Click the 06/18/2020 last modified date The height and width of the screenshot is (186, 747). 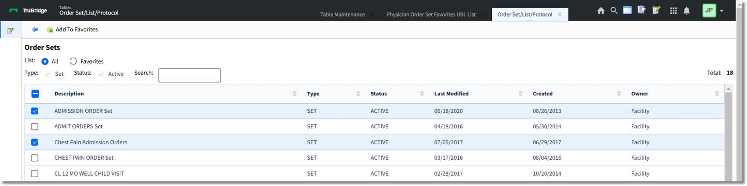[x=449, y=111]
